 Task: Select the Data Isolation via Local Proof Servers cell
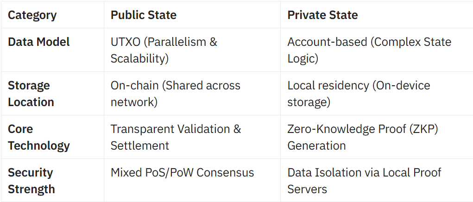(364, 181)
